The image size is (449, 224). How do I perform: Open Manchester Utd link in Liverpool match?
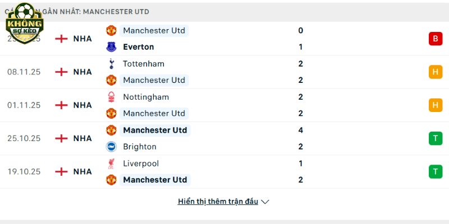(x=155, y=180)
